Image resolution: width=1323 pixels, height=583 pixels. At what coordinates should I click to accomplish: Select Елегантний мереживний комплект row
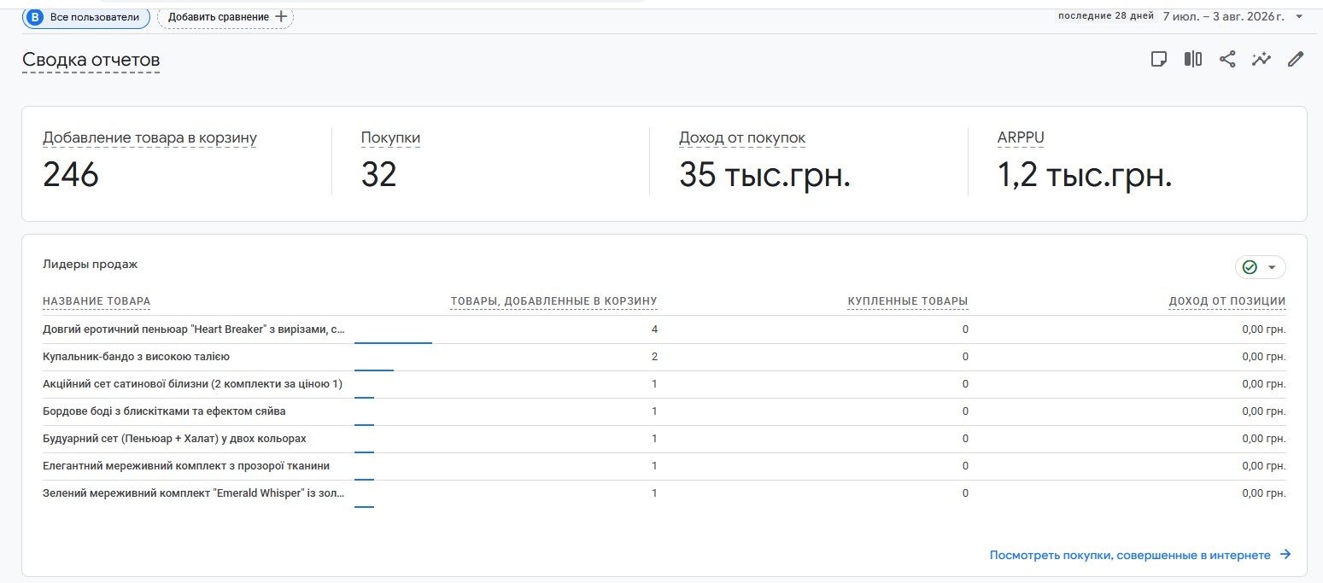click(x=664, y=466)
